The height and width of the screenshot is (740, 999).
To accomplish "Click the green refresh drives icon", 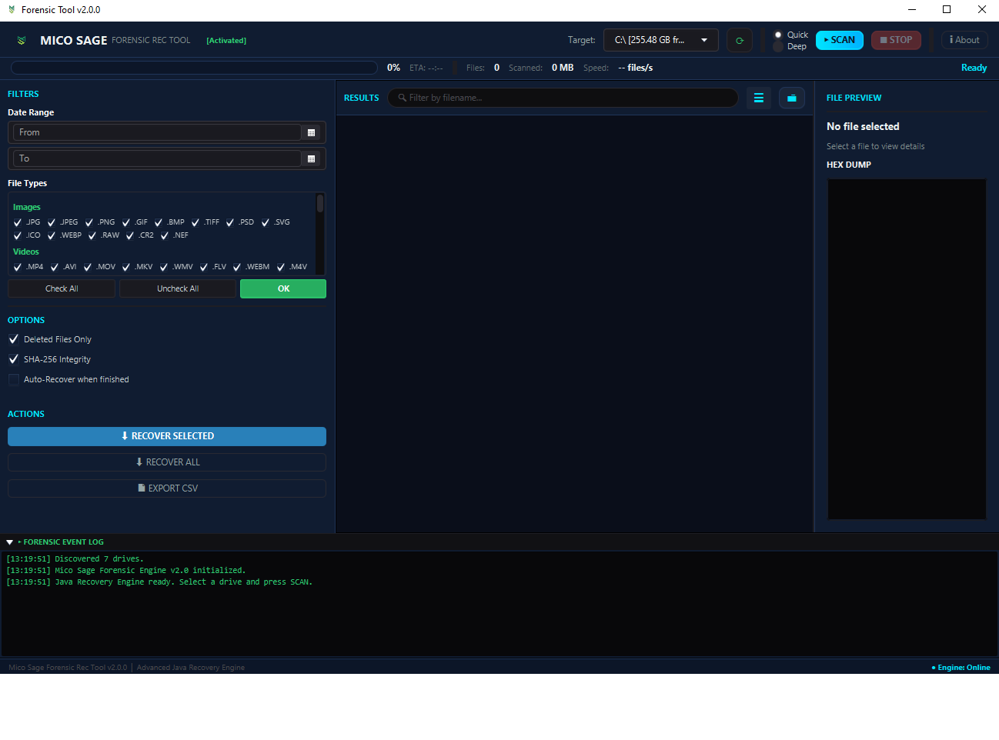I will click(x=739, y=40).
